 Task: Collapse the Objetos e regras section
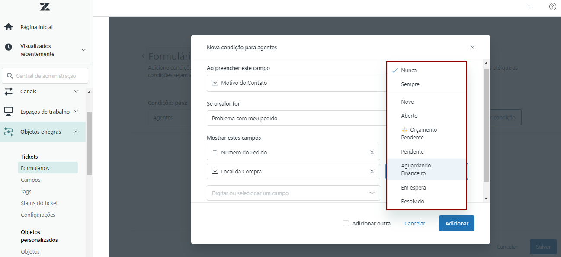coord(76,132)
